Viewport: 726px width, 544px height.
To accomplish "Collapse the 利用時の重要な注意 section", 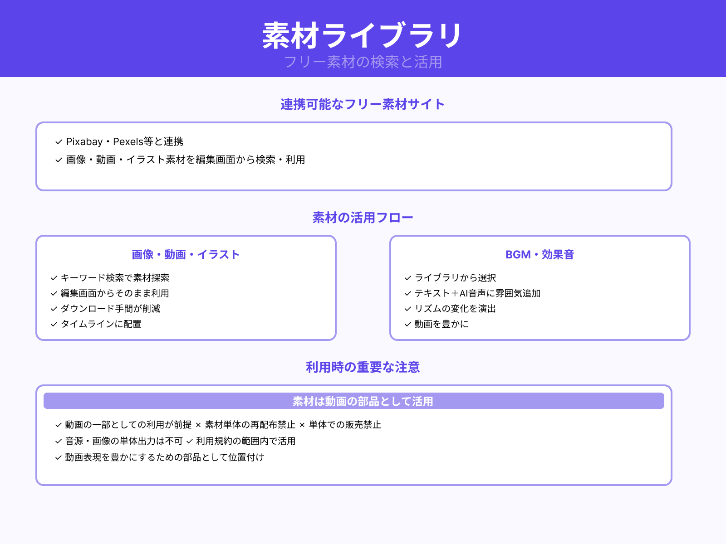I will click(363, 368).
